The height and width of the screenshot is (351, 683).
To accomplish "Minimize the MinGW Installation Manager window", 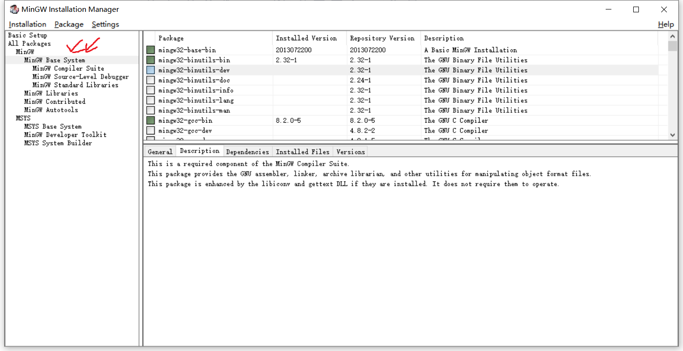I will click(609, 9).
